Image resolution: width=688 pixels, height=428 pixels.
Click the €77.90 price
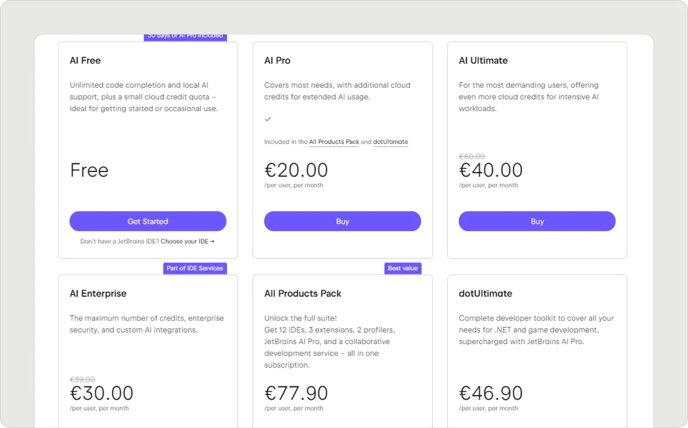tap(296, 393)
